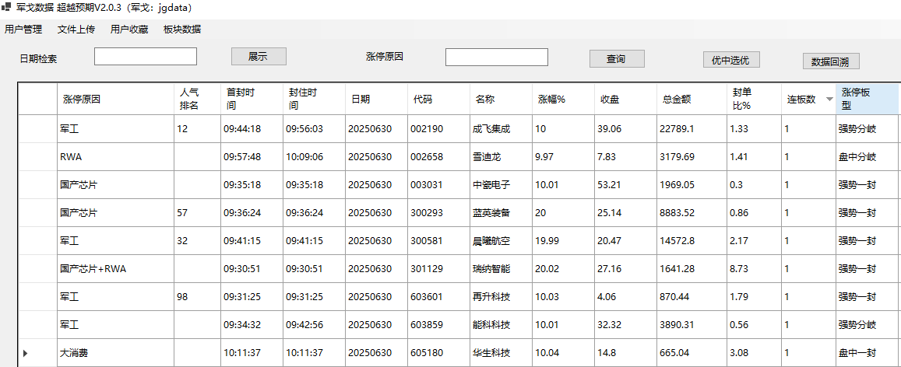The width and height of the screenshot is (901, 367).
Task: Click closing price cell 4.06
Action: [x=625, y=297]
